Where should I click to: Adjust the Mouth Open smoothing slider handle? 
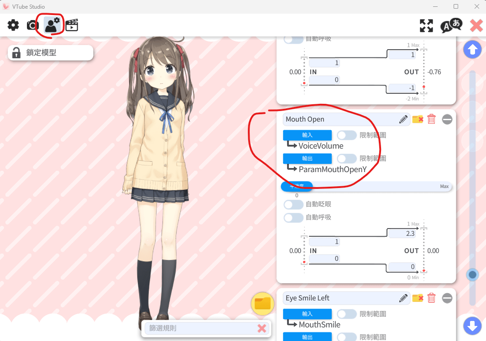[297, 186]
